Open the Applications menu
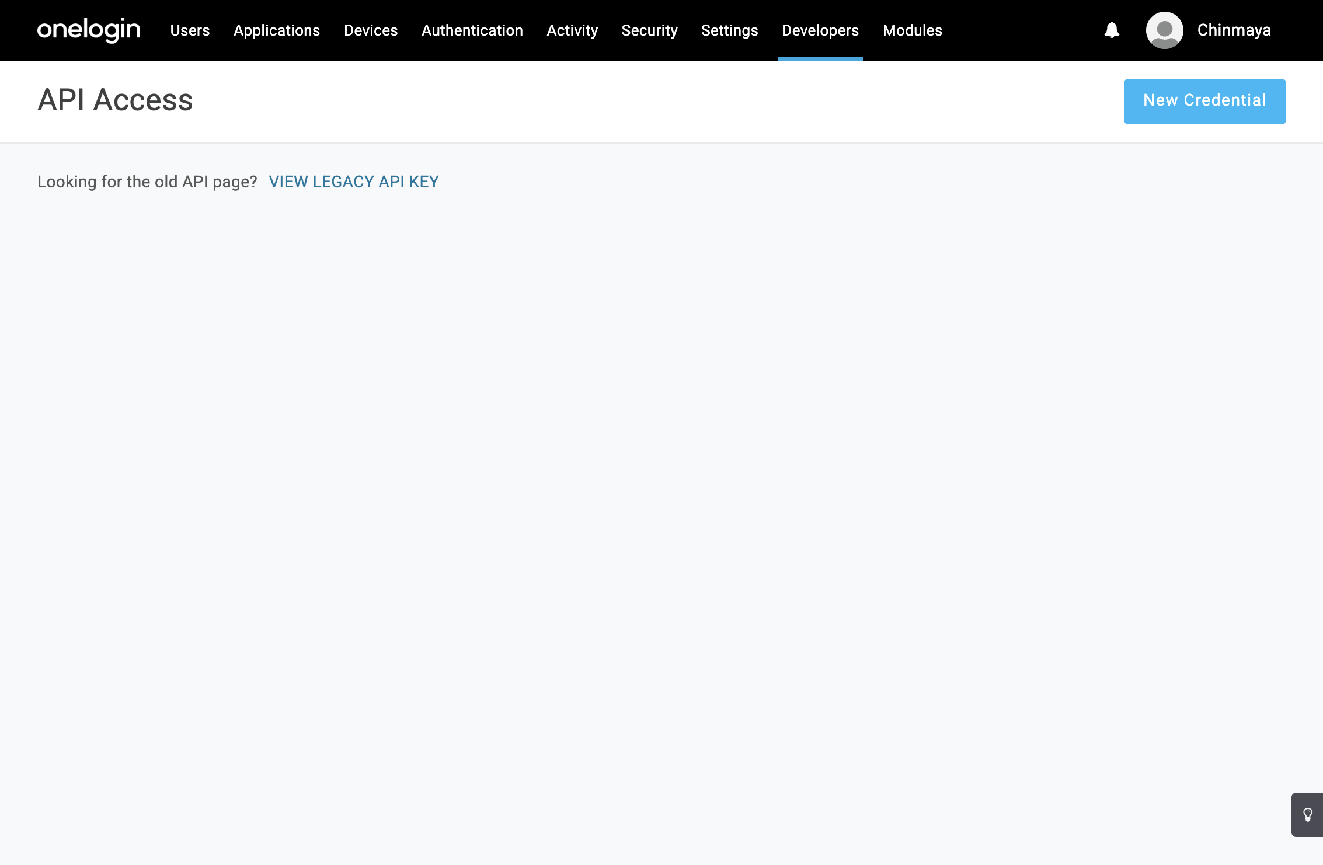 coord(277,30)
